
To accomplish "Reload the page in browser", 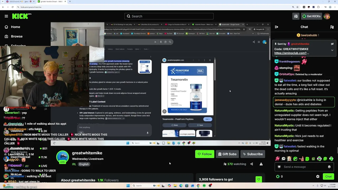I will point(12,7).
